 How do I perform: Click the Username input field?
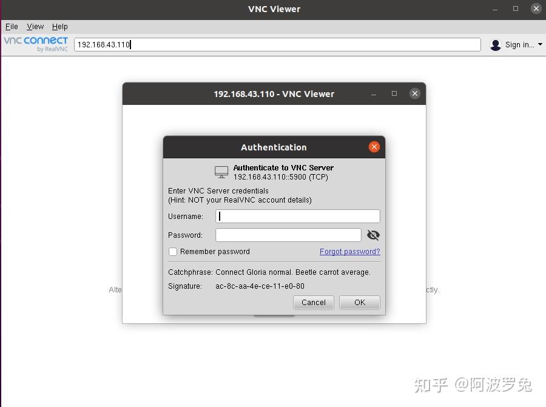pos(297,216)
